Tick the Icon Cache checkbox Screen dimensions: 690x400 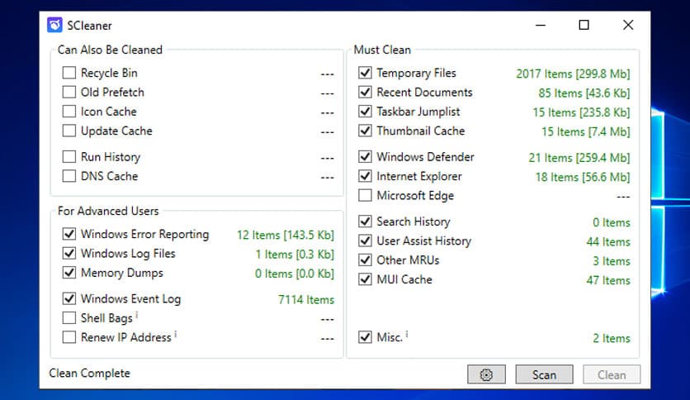[x=69, y=112]
